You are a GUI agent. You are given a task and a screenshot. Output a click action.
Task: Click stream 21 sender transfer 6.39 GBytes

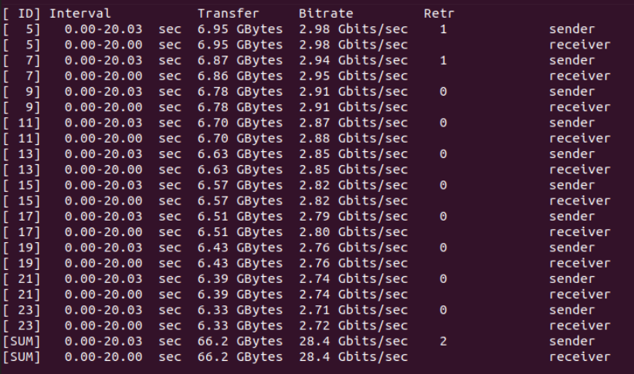tap(240, 278)
